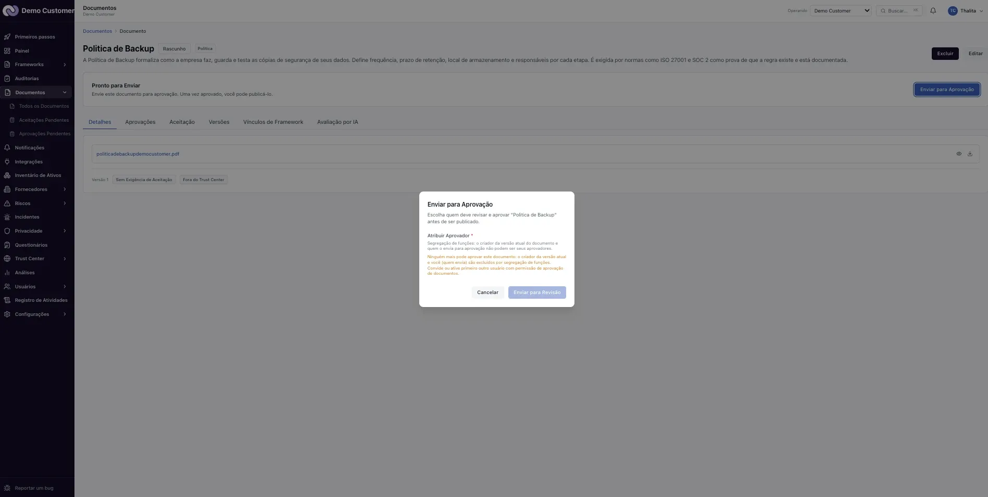
Task: Open Aceitações Pendentes in sidebar
Action: coord(44,120)
